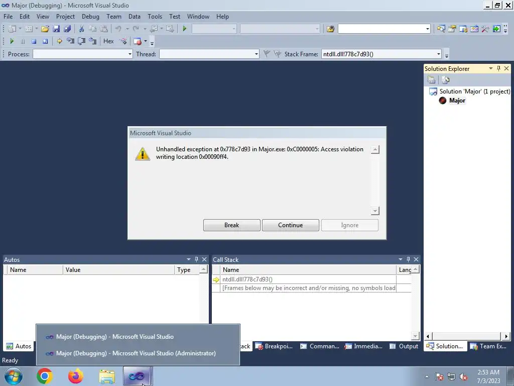Click Show All Files icon in Solution Explorer
Viewport: 514px width, 386px height.
445,80
